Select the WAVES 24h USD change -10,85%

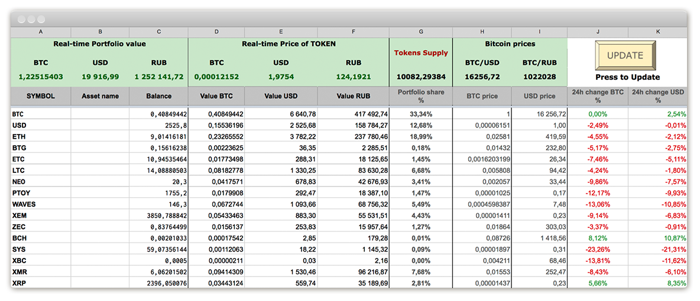[657, 204]
